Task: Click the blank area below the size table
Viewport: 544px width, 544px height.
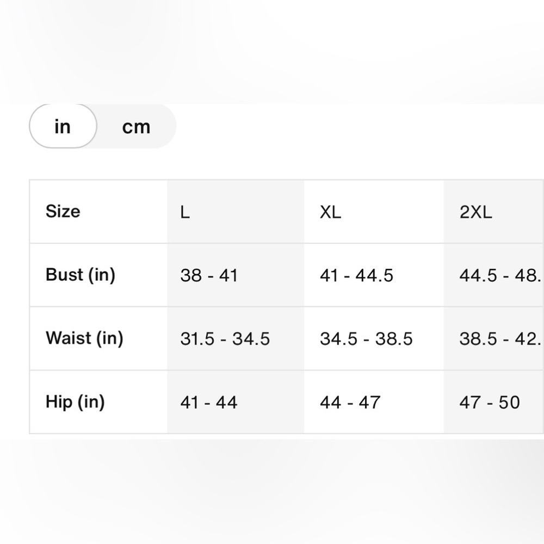Action: tap(272, 492)
